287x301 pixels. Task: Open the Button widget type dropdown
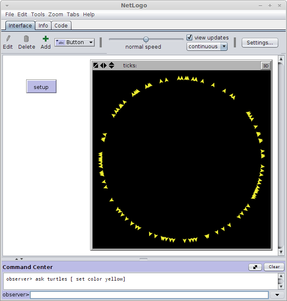pos(75,42)
